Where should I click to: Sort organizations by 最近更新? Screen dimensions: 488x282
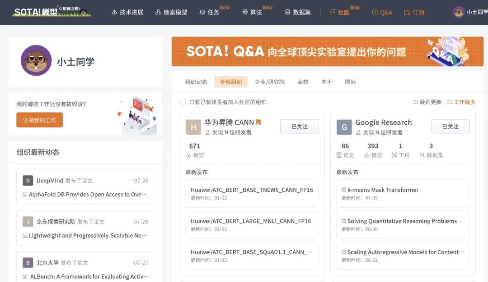427,102
